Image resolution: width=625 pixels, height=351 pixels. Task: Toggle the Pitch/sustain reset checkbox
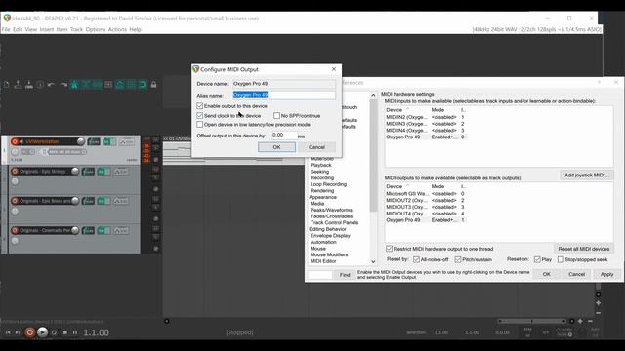tap(458, 259)
